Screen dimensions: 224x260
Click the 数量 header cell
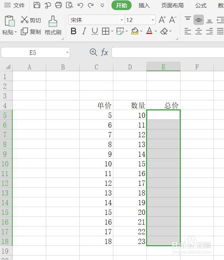click(130, 105)
